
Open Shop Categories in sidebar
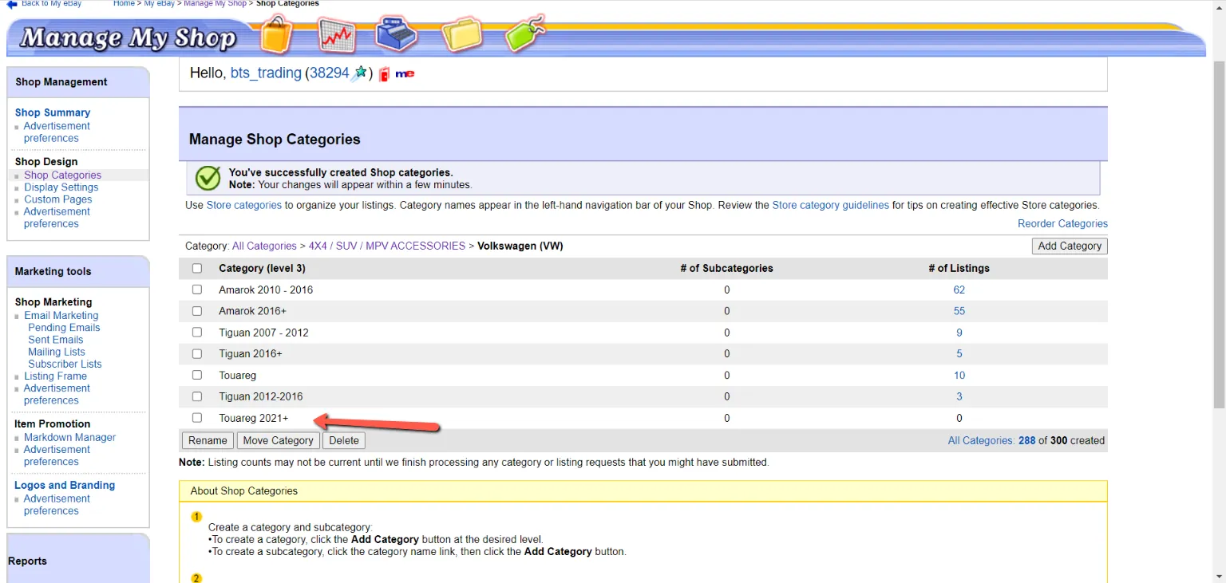pos(62,175)
